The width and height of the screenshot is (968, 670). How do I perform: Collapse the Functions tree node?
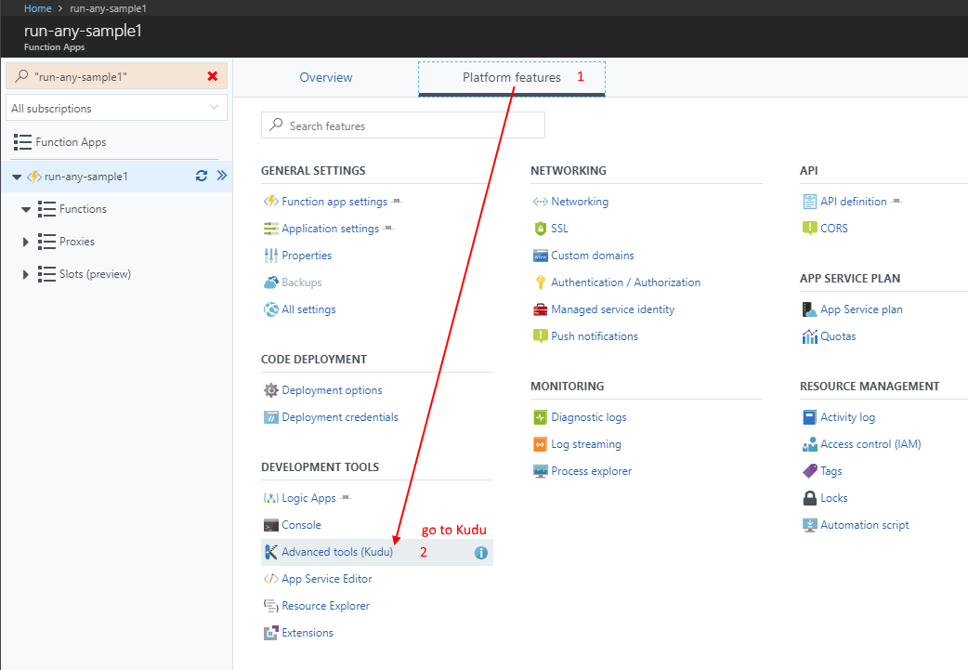coord(26,209)
